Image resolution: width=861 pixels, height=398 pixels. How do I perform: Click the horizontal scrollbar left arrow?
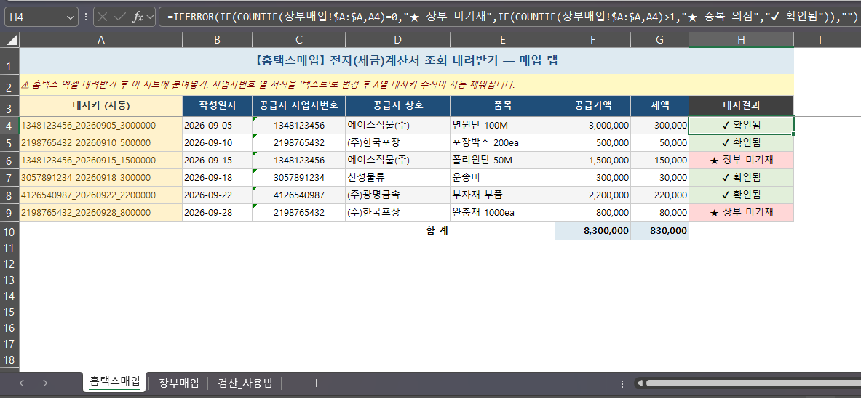[x=638, y=383]
